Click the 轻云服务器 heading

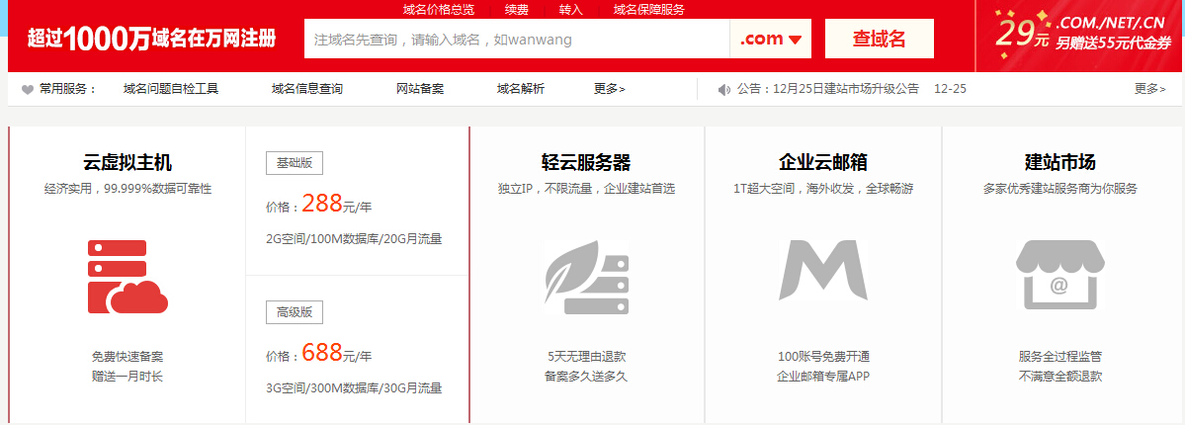[586, 163]
